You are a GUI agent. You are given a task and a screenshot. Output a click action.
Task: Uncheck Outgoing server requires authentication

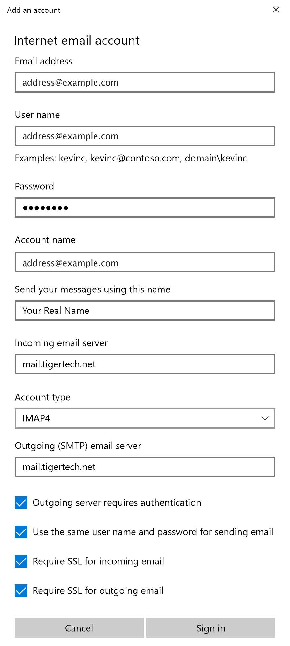21,503
